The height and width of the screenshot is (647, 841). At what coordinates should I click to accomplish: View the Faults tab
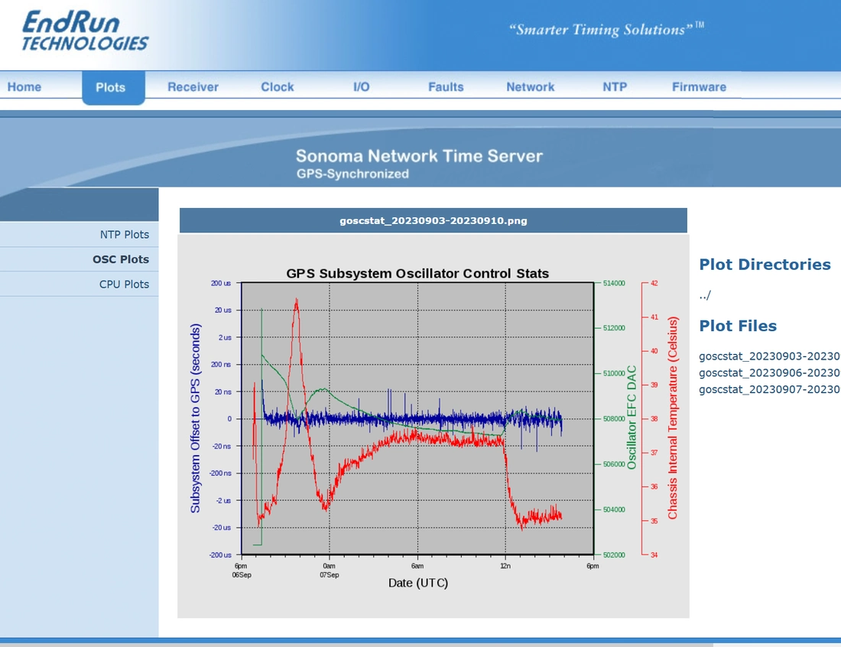(446, 87)
